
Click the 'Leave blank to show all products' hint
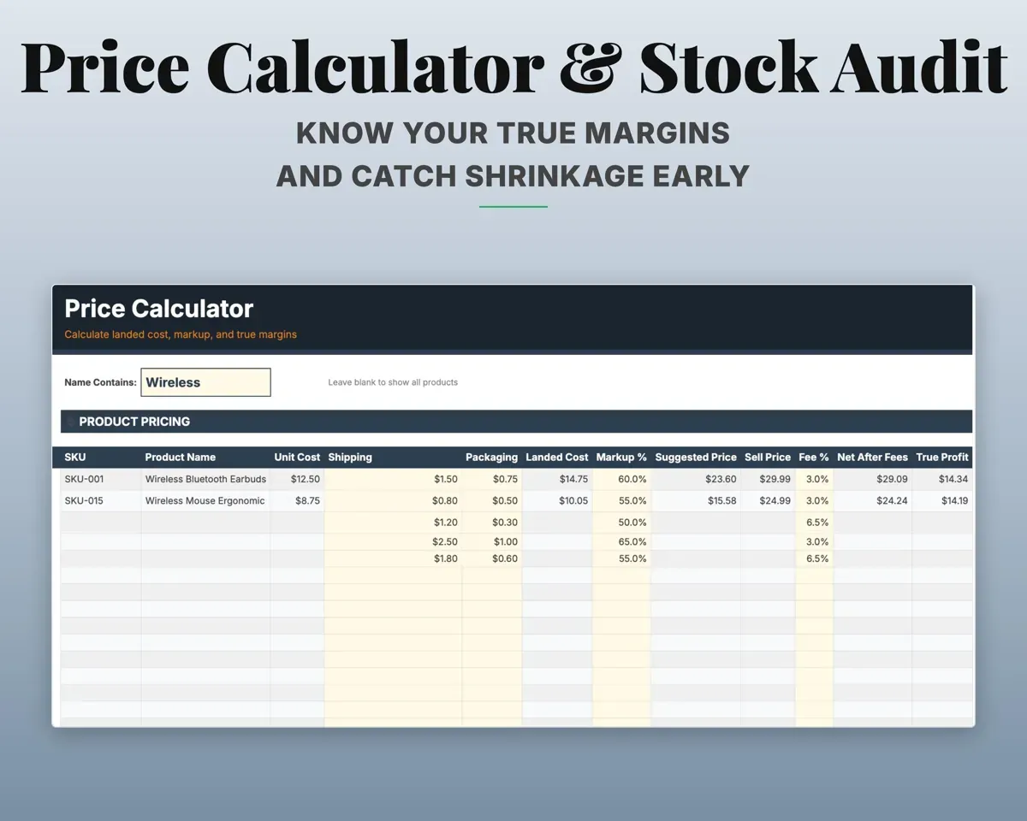pos(393,382)
